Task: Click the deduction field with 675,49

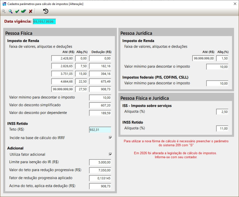Action: (100, 81)
